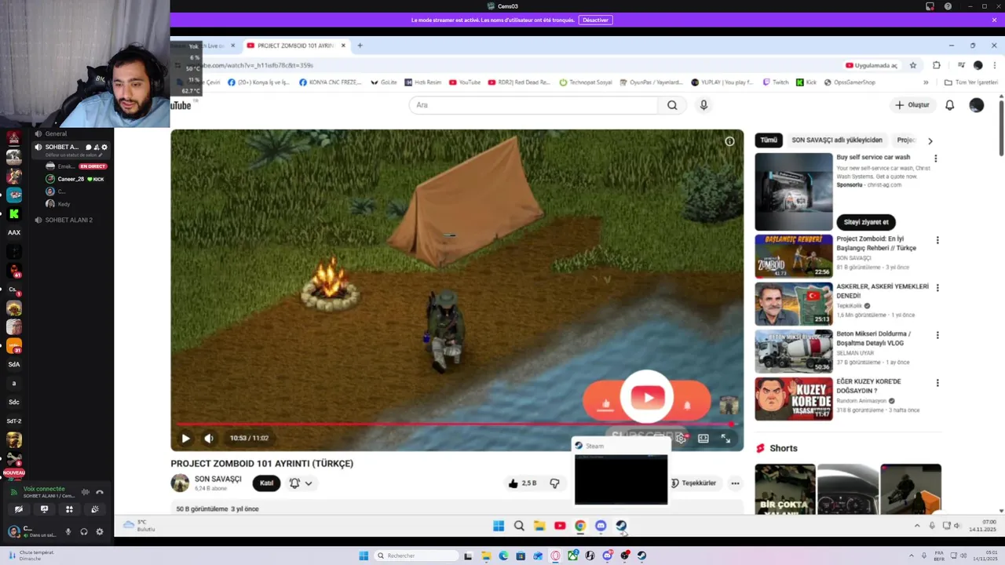
Task: Toggle Discord camera button
Action: (x=19, y=509)
